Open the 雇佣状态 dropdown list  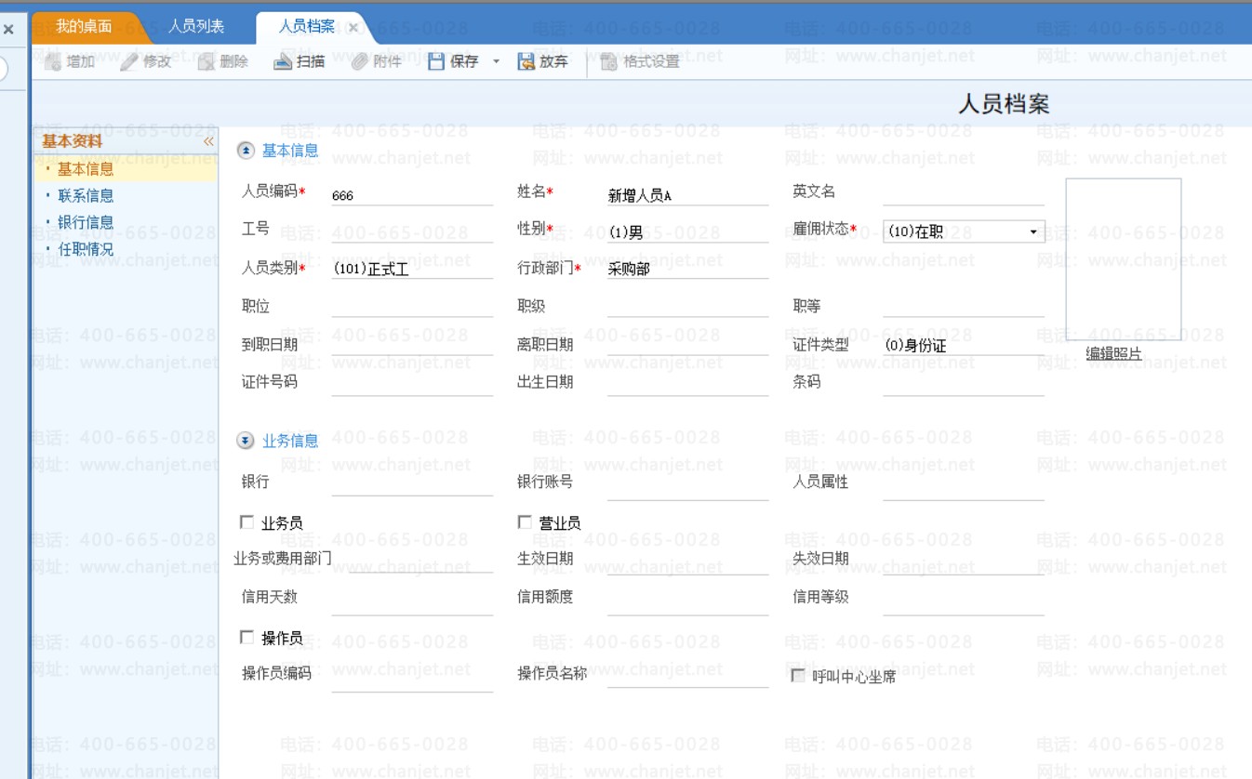pyautogui.click(x=1033, y=231)
